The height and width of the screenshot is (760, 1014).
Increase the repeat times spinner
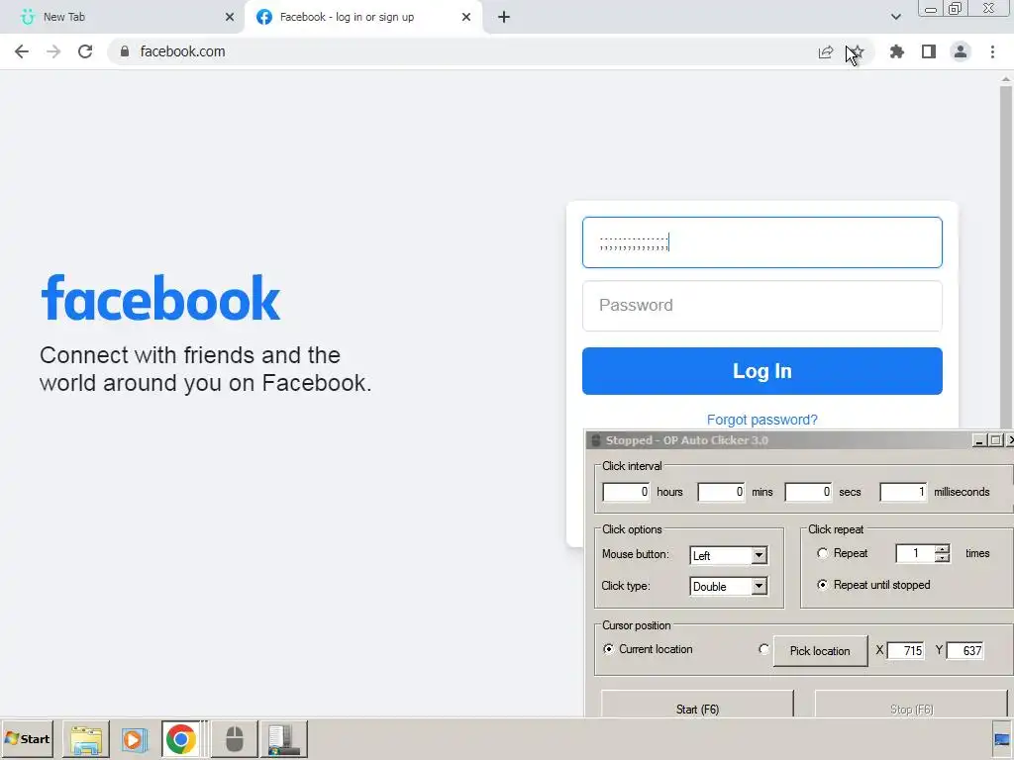(x=943, y=548)
